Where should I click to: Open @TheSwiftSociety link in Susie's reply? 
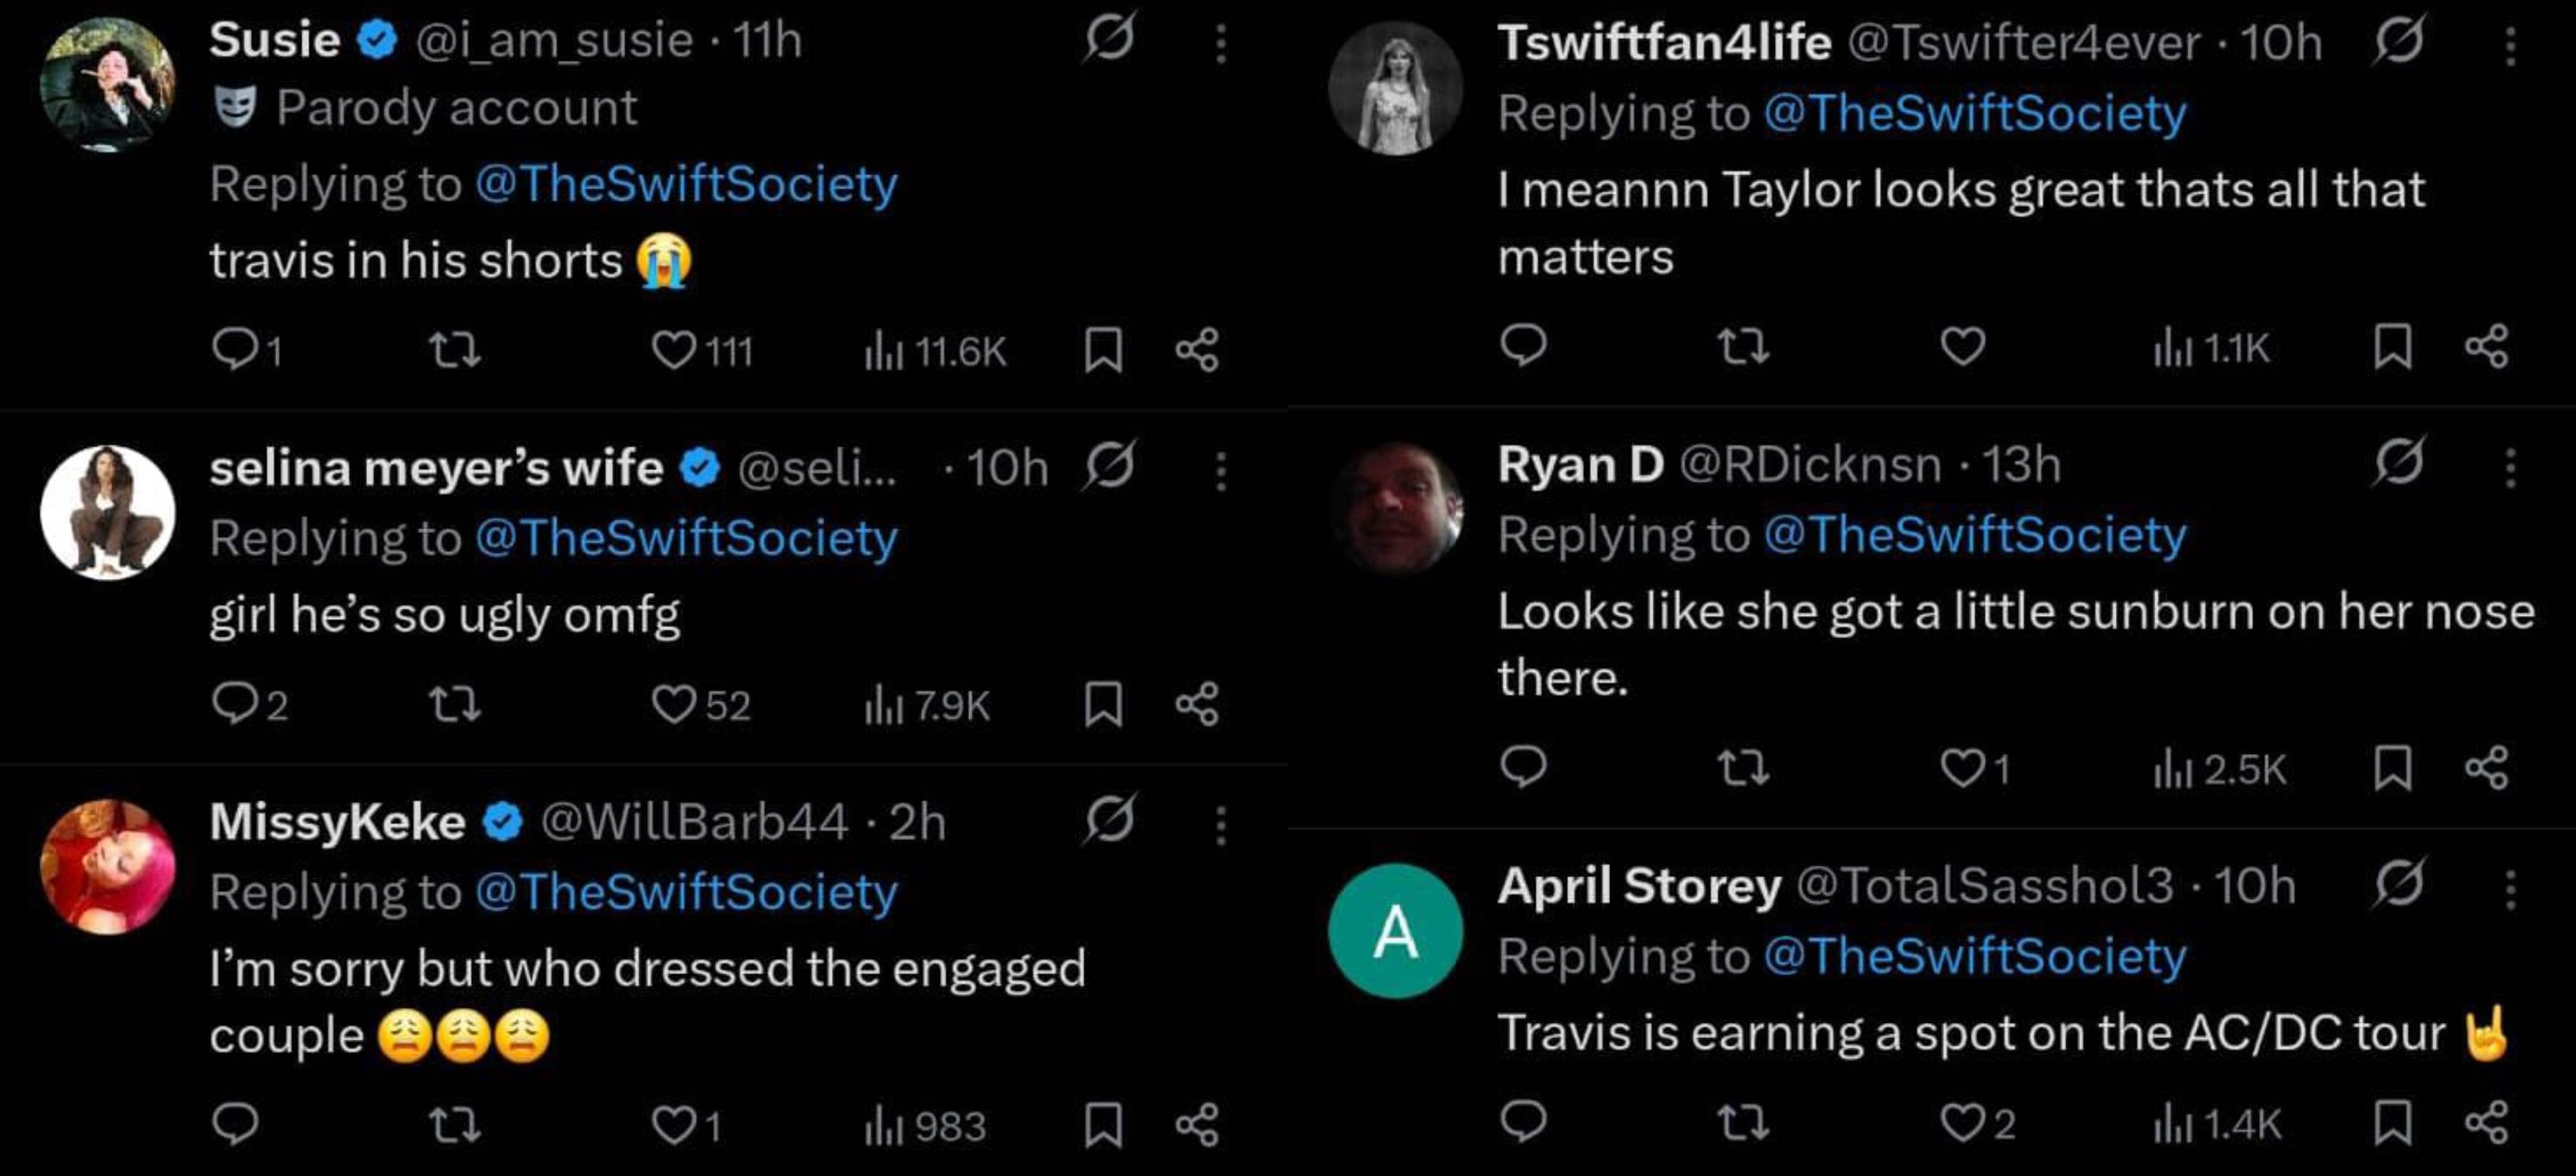[x=686, y=184]
